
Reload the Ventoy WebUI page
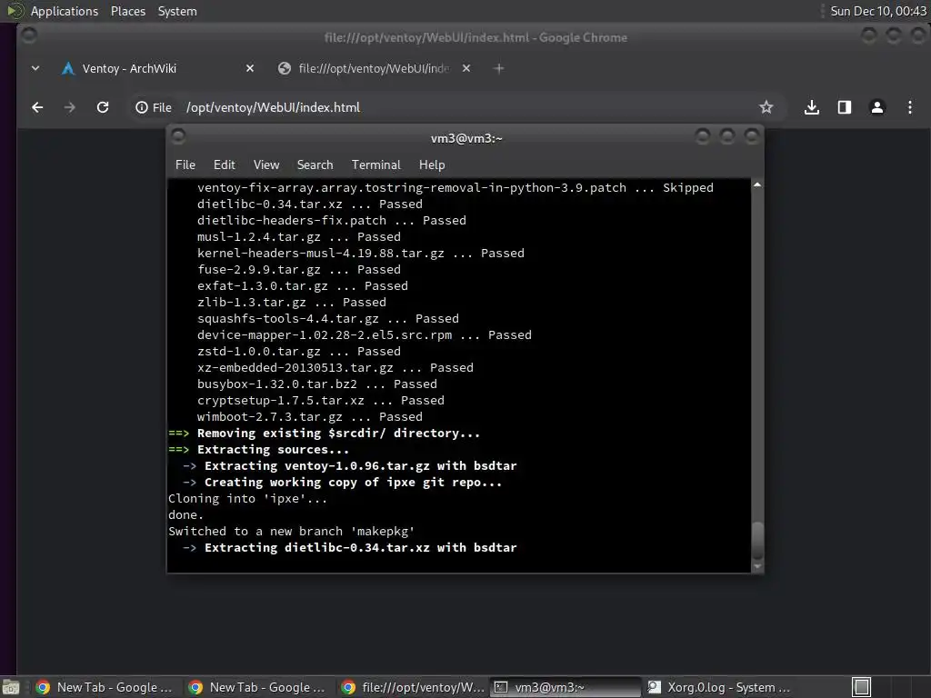[103, 107]
